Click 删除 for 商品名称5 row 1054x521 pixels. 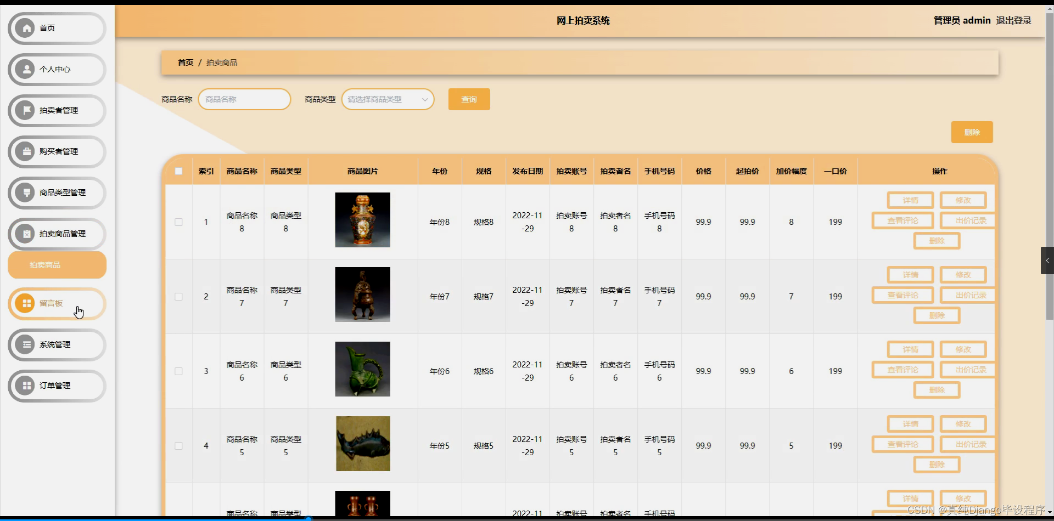[x=937, y=465]
